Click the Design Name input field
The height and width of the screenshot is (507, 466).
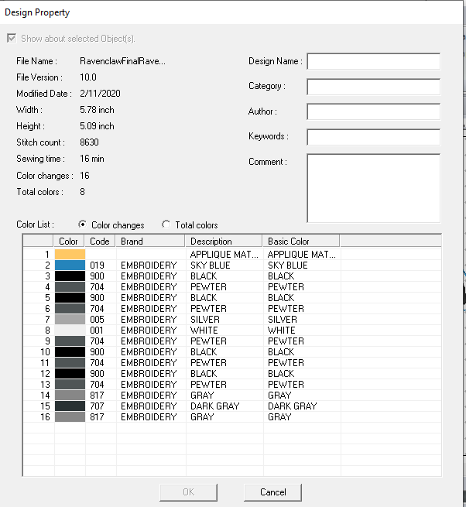pyautogui.click(x=373, y=61)
